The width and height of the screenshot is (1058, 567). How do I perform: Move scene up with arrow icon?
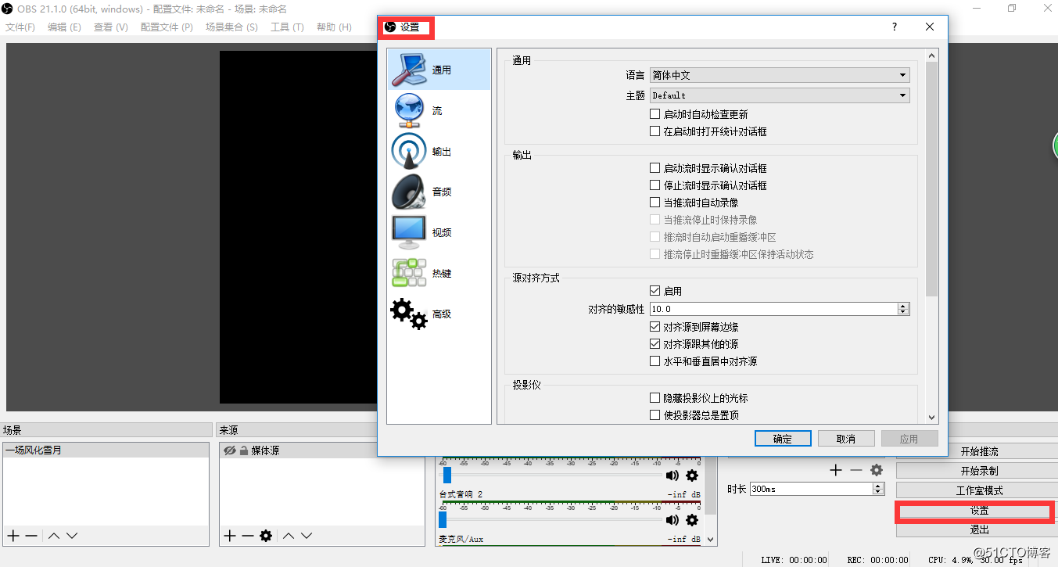54,536
